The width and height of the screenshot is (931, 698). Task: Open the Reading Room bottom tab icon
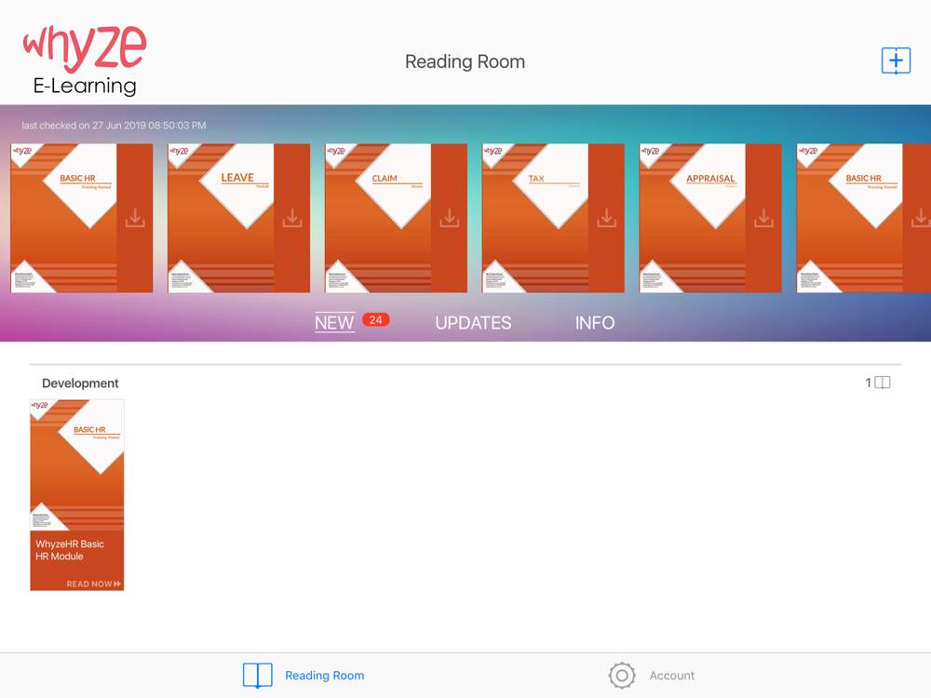[x=258, y=676]
